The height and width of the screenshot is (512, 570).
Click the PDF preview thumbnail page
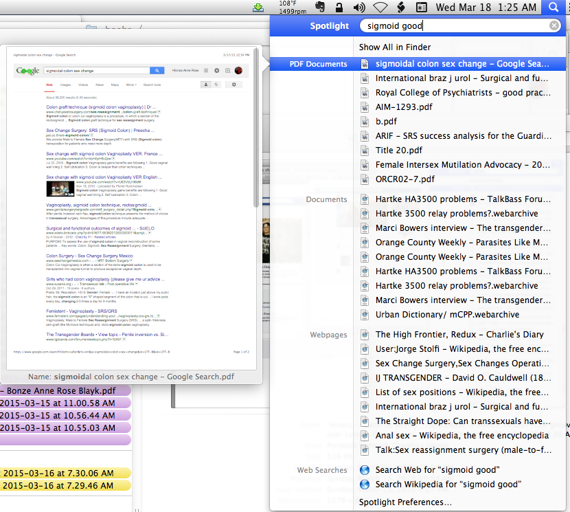pyautogui.click(x=131, y=208)
